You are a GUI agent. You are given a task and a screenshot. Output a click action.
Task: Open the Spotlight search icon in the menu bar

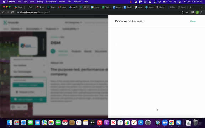coord(175,2)
